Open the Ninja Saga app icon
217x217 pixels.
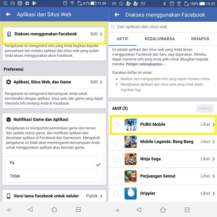pyautogui.click(x=130, y=159)
